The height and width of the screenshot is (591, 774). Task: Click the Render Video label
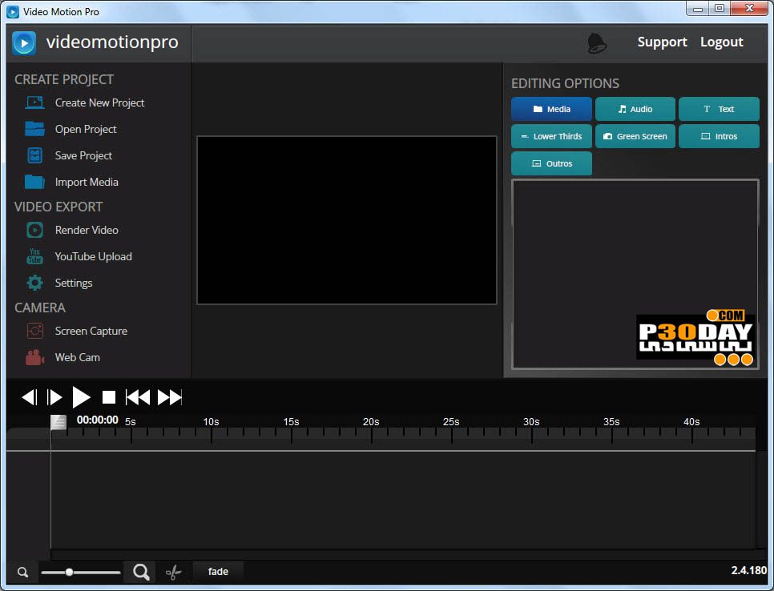point(87,230)
